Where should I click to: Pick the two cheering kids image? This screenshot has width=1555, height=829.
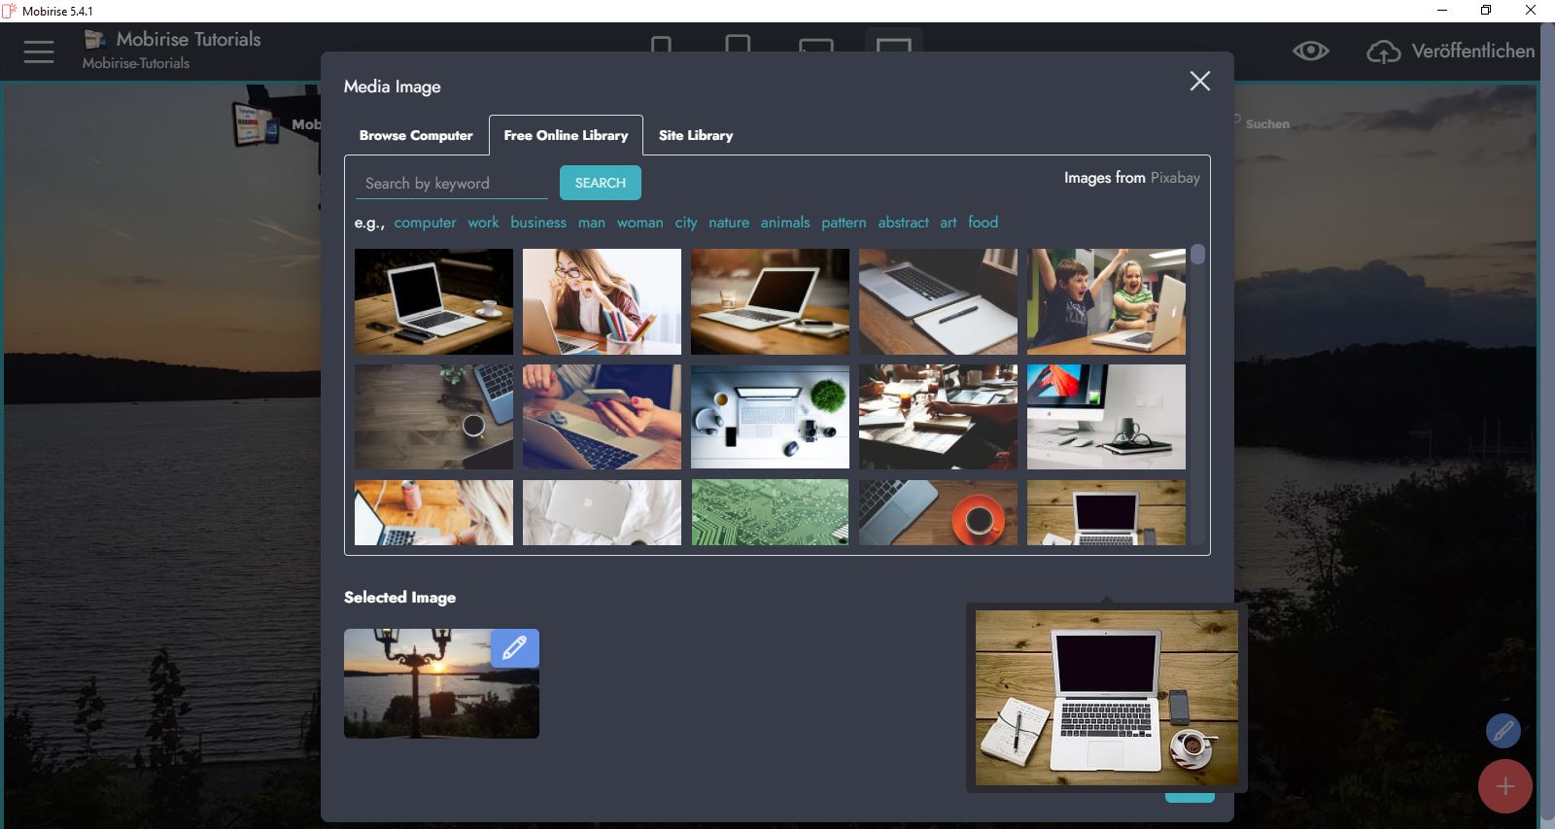(1106, 301)
